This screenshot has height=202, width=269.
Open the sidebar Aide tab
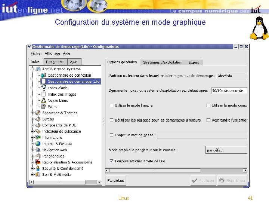point(74,62)
